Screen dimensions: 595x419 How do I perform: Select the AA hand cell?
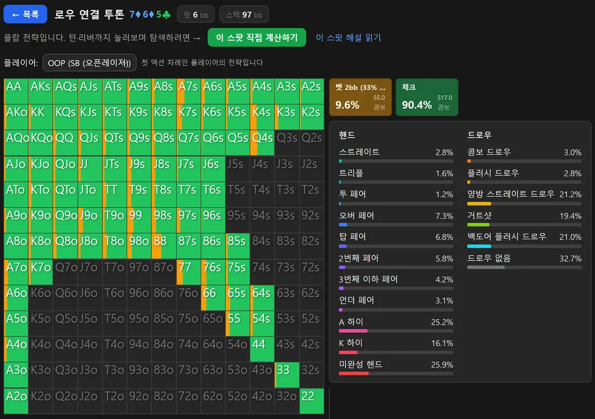pyautogui.click(x=16, y=91)
